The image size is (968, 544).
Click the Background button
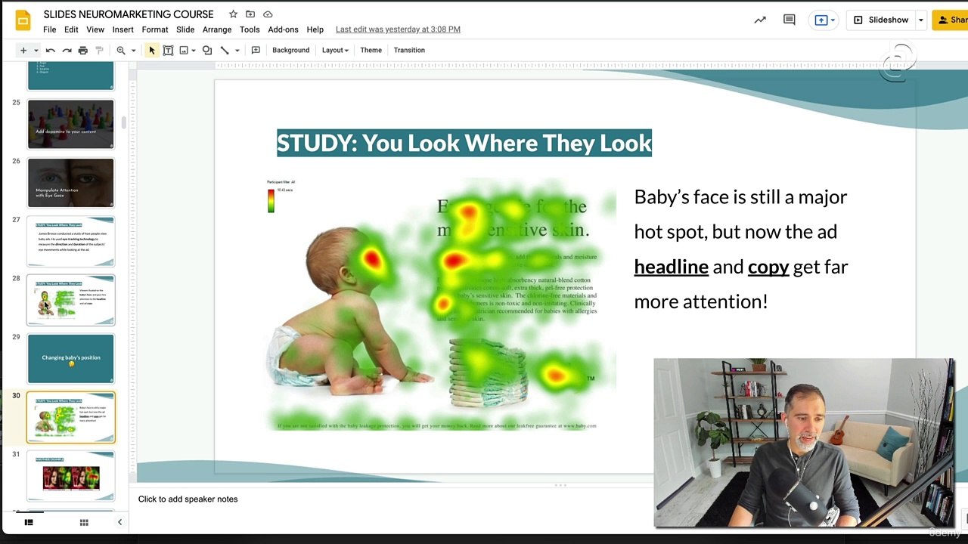pos(291,51)
